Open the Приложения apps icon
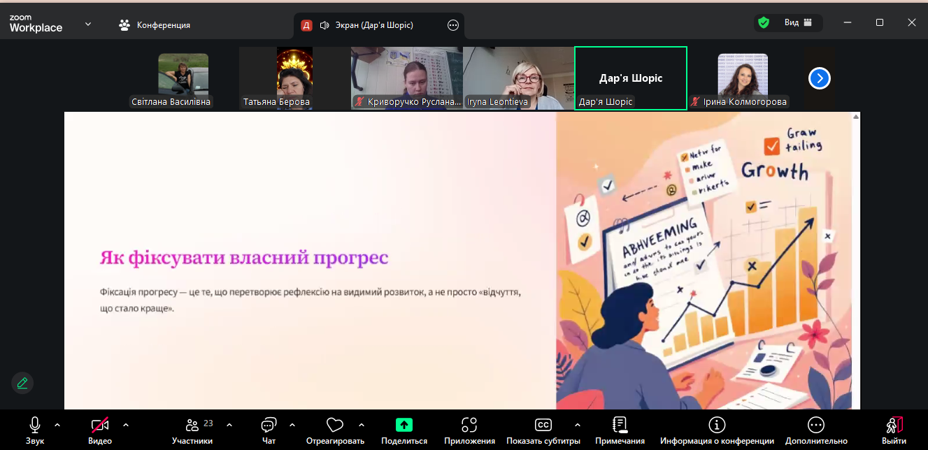 coord(469,426)
